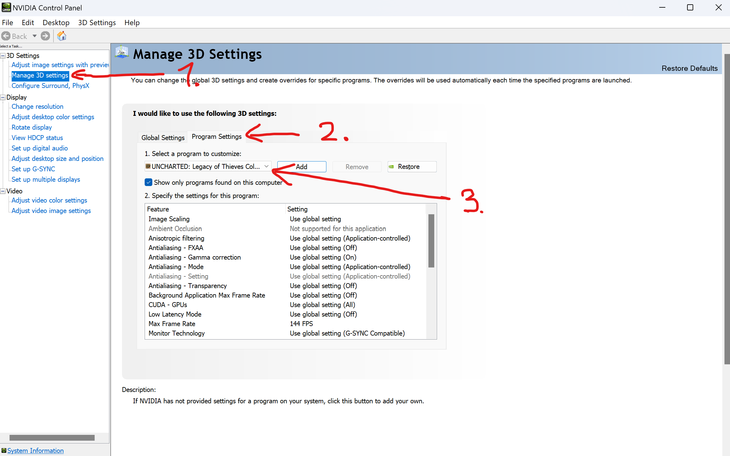
Task: Click the Back arrow icon
Action: [6, 36]
